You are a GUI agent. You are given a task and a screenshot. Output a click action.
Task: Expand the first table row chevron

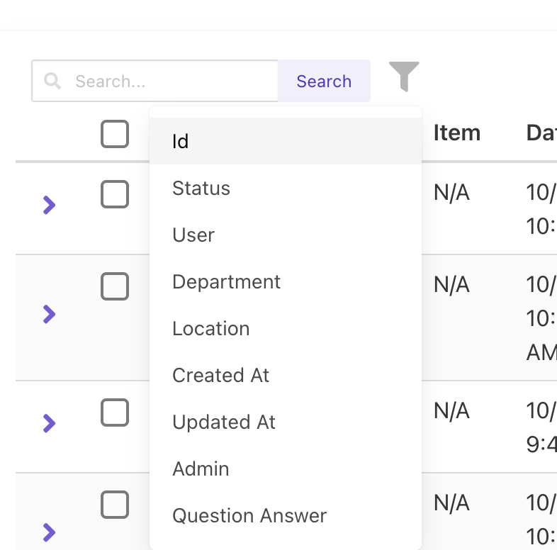click(x=49, y=206)
